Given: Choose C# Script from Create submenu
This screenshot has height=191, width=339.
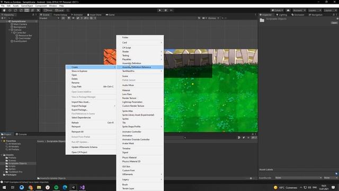Looking at the screenshot, I should (x=140, y=48).
